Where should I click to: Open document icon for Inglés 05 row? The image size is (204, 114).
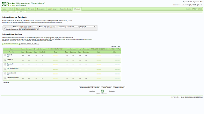coord(5,55)
